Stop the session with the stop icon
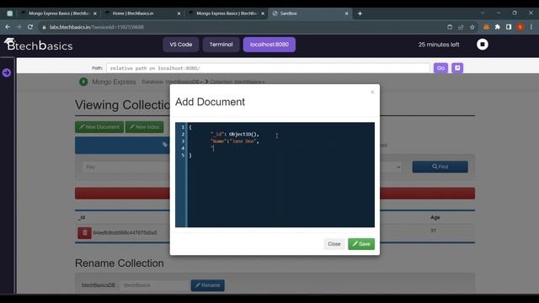The height and width of the screenshot is (303, 539). [x=483, y=45]
